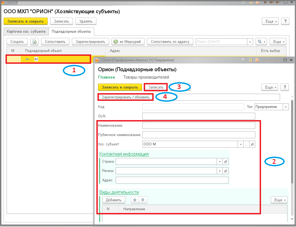Viewport: 296px width, 227px height.
Task: Click the favorites star icon in the Орион title bar
Action: tap(243, 60)
